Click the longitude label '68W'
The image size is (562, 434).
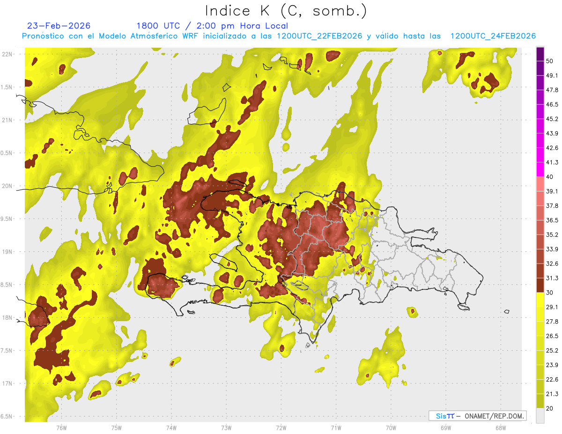point(500,428)
